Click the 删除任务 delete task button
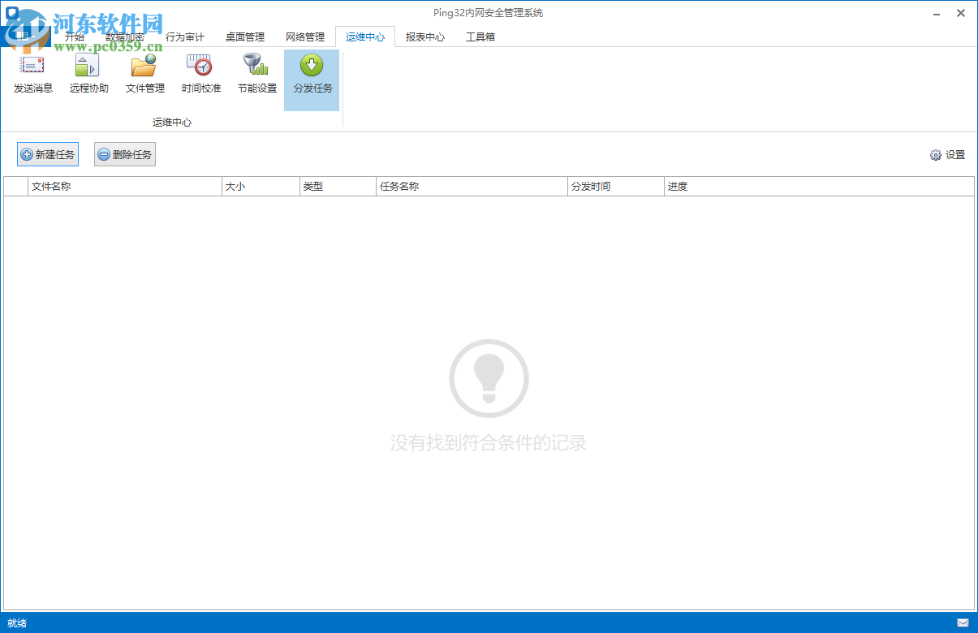The width and height of the screenshot is (978, 633). coord(124,153)
